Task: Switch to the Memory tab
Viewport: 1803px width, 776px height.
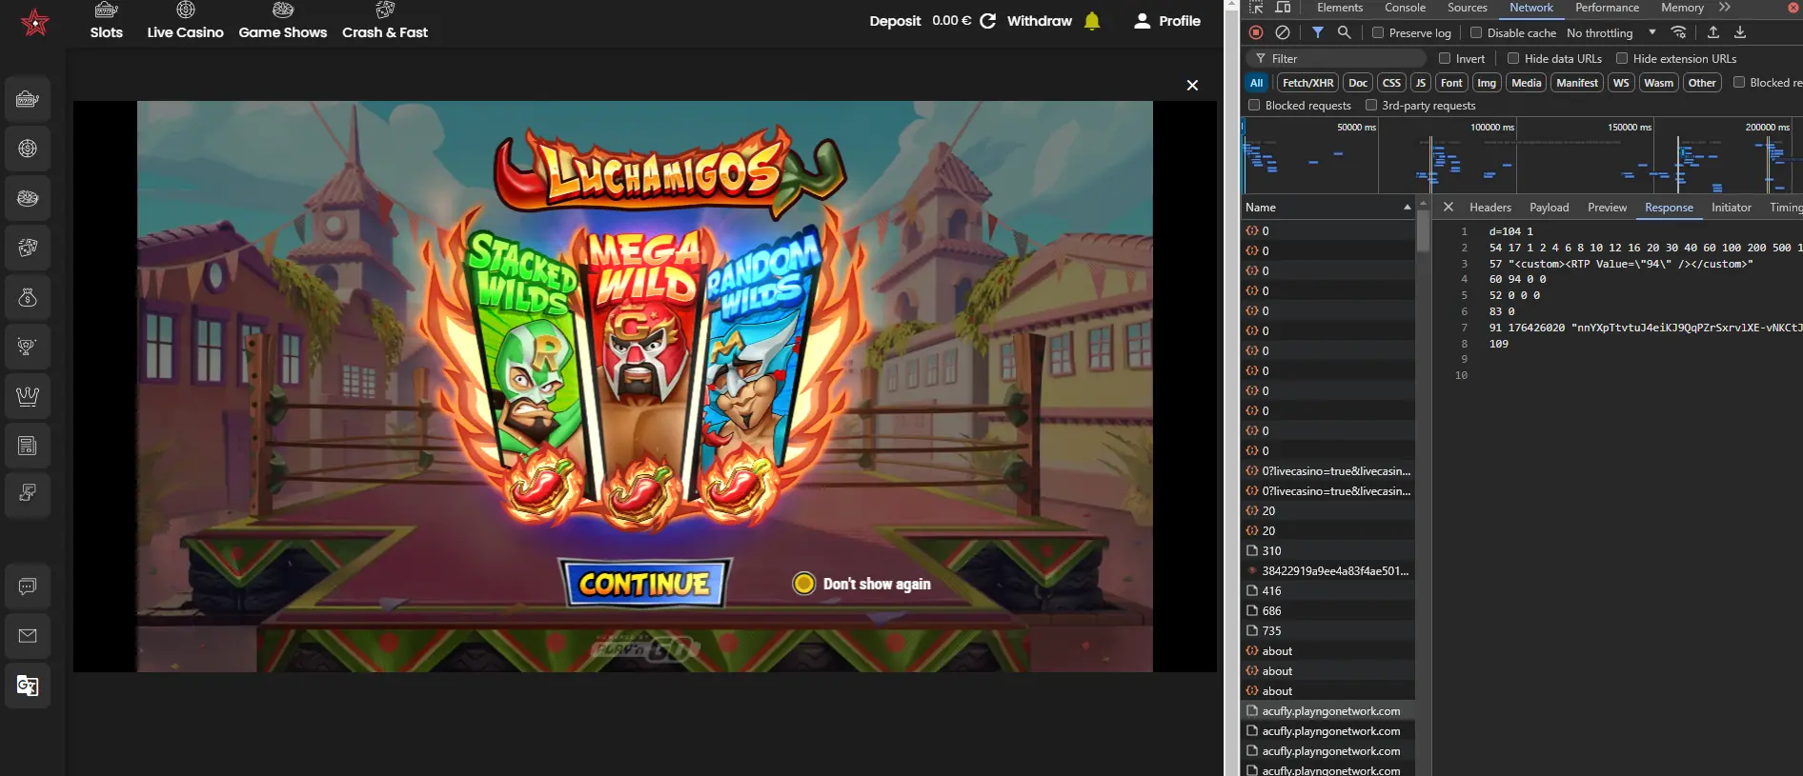Action: point(1682,8)
